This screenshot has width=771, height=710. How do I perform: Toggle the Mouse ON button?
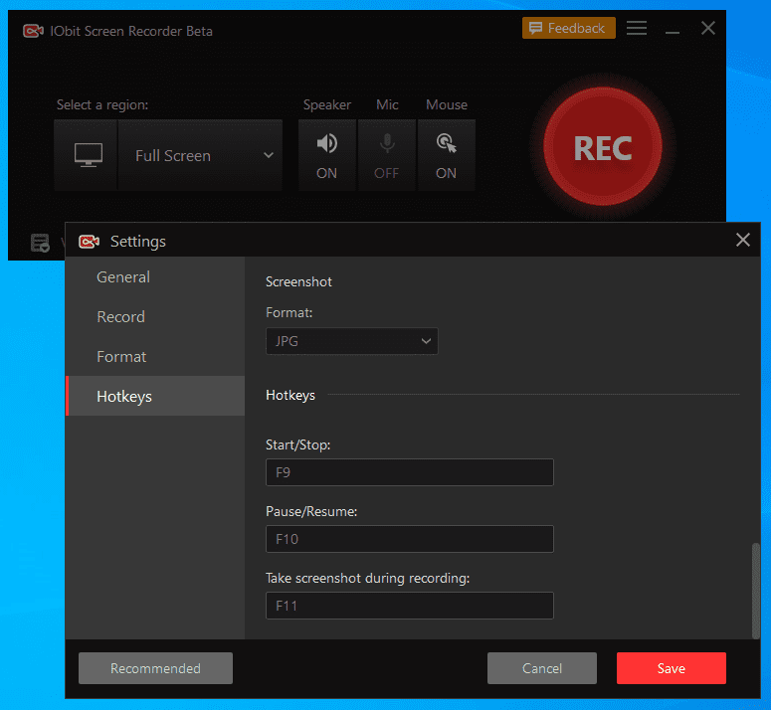[x=447, y=155]
